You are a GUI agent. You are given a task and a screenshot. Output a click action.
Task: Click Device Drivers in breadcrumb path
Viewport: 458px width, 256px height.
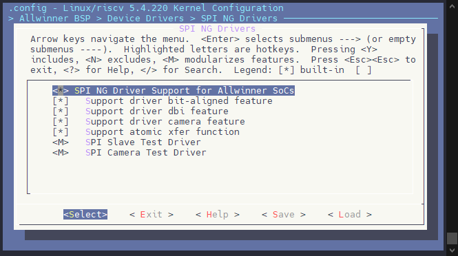pos(145,19)
